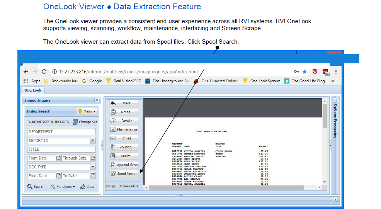Click the collapse arrows in bottom bar

tap(335, 200)
